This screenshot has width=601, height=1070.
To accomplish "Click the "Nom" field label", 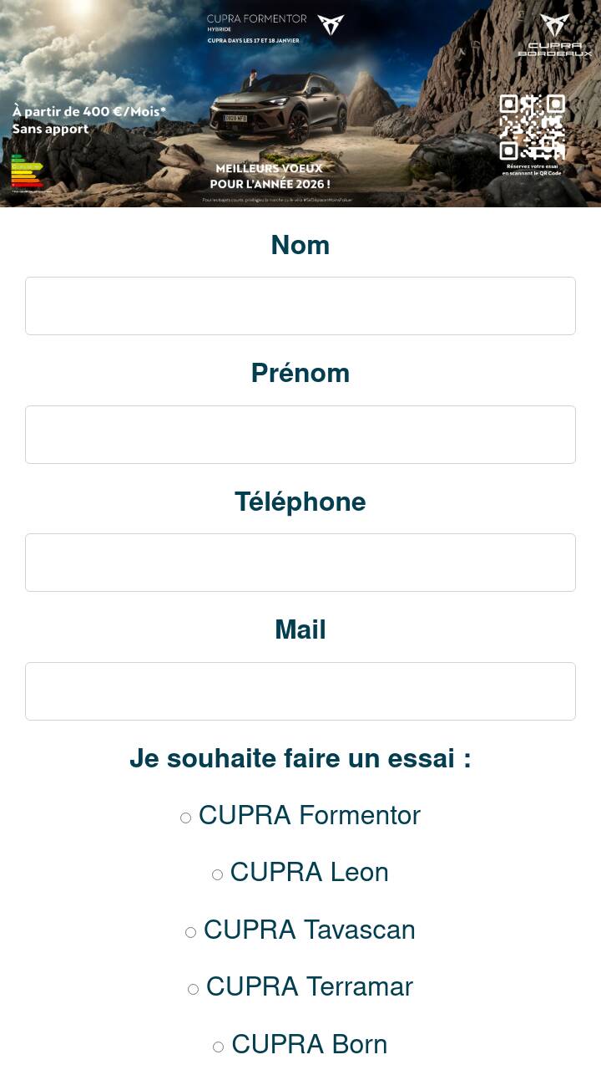I will click(x=300, y=245).
